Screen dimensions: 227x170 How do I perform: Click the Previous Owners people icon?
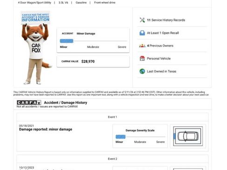click(142, 46)
